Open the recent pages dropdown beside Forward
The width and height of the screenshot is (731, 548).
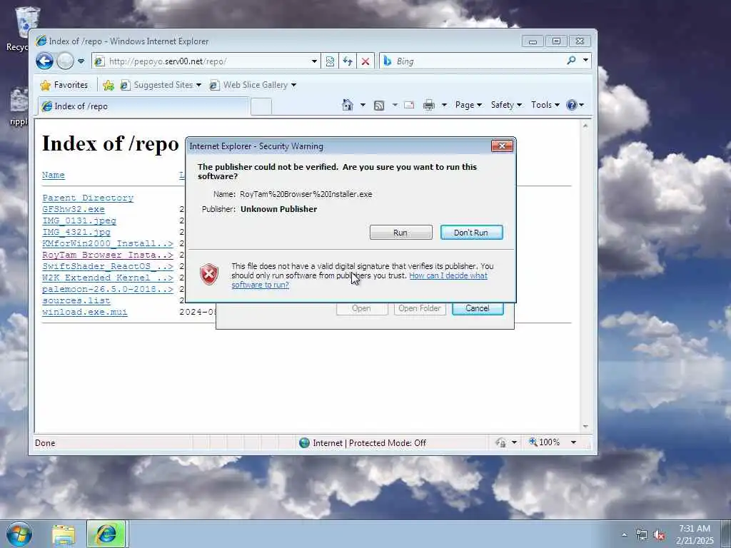point(81,61)
